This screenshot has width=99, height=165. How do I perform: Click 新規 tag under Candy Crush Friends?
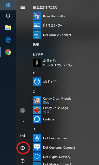[x=46, y=103]
